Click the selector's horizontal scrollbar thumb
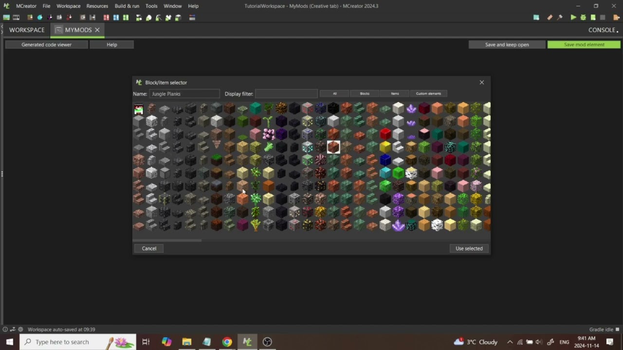This screenshot has width=623, height=350. (x=167, y=240)
